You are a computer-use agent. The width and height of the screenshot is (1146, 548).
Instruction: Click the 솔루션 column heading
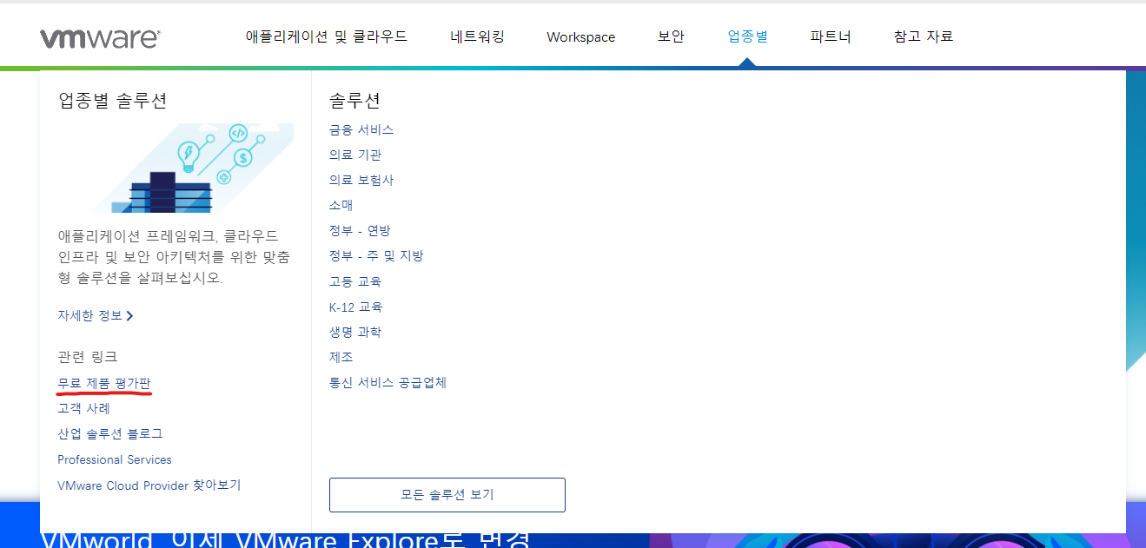click(355, 100)
